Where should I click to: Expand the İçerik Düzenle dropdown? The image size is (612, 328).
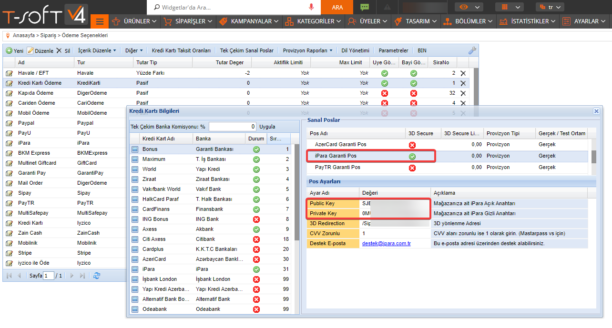pos(97,50)
